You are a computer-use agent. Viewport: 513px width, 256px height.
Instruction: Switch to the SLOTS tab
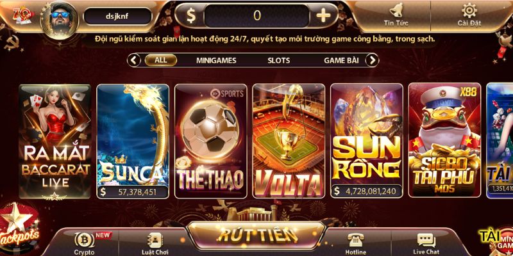click(279, 61)
